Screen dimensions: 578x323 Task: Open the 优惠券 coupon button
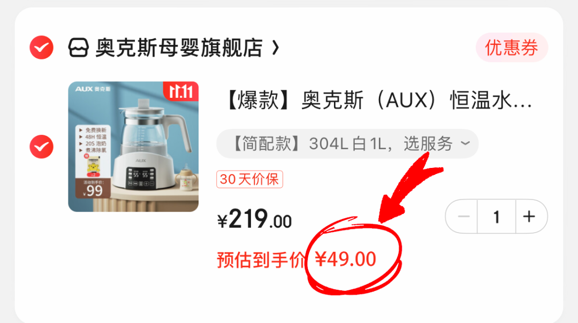coord(512,48)
